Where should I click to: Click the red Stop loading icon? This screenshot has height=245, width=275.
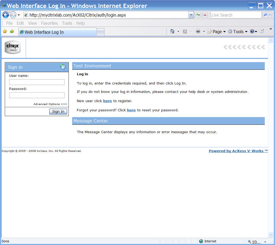click(x=205, y=15)
